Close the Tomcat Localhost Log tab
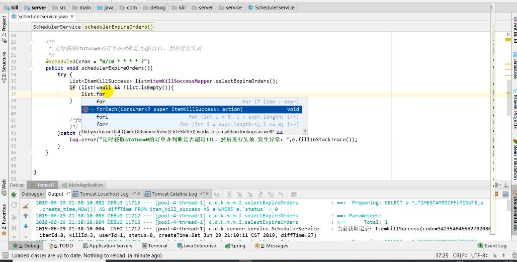The width and height of the screenshot is (517, 262). (139, 194)
